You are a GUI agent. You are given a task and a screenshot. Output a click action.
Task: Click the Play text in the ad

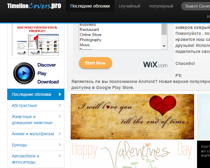point(42,73)
